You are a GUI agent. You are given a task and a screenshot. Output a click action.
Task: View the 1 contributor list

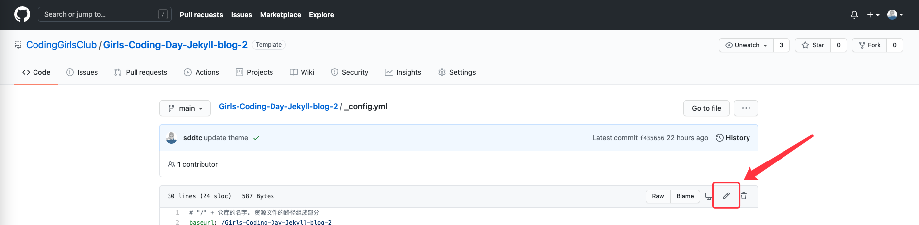(x=193, y=164)
